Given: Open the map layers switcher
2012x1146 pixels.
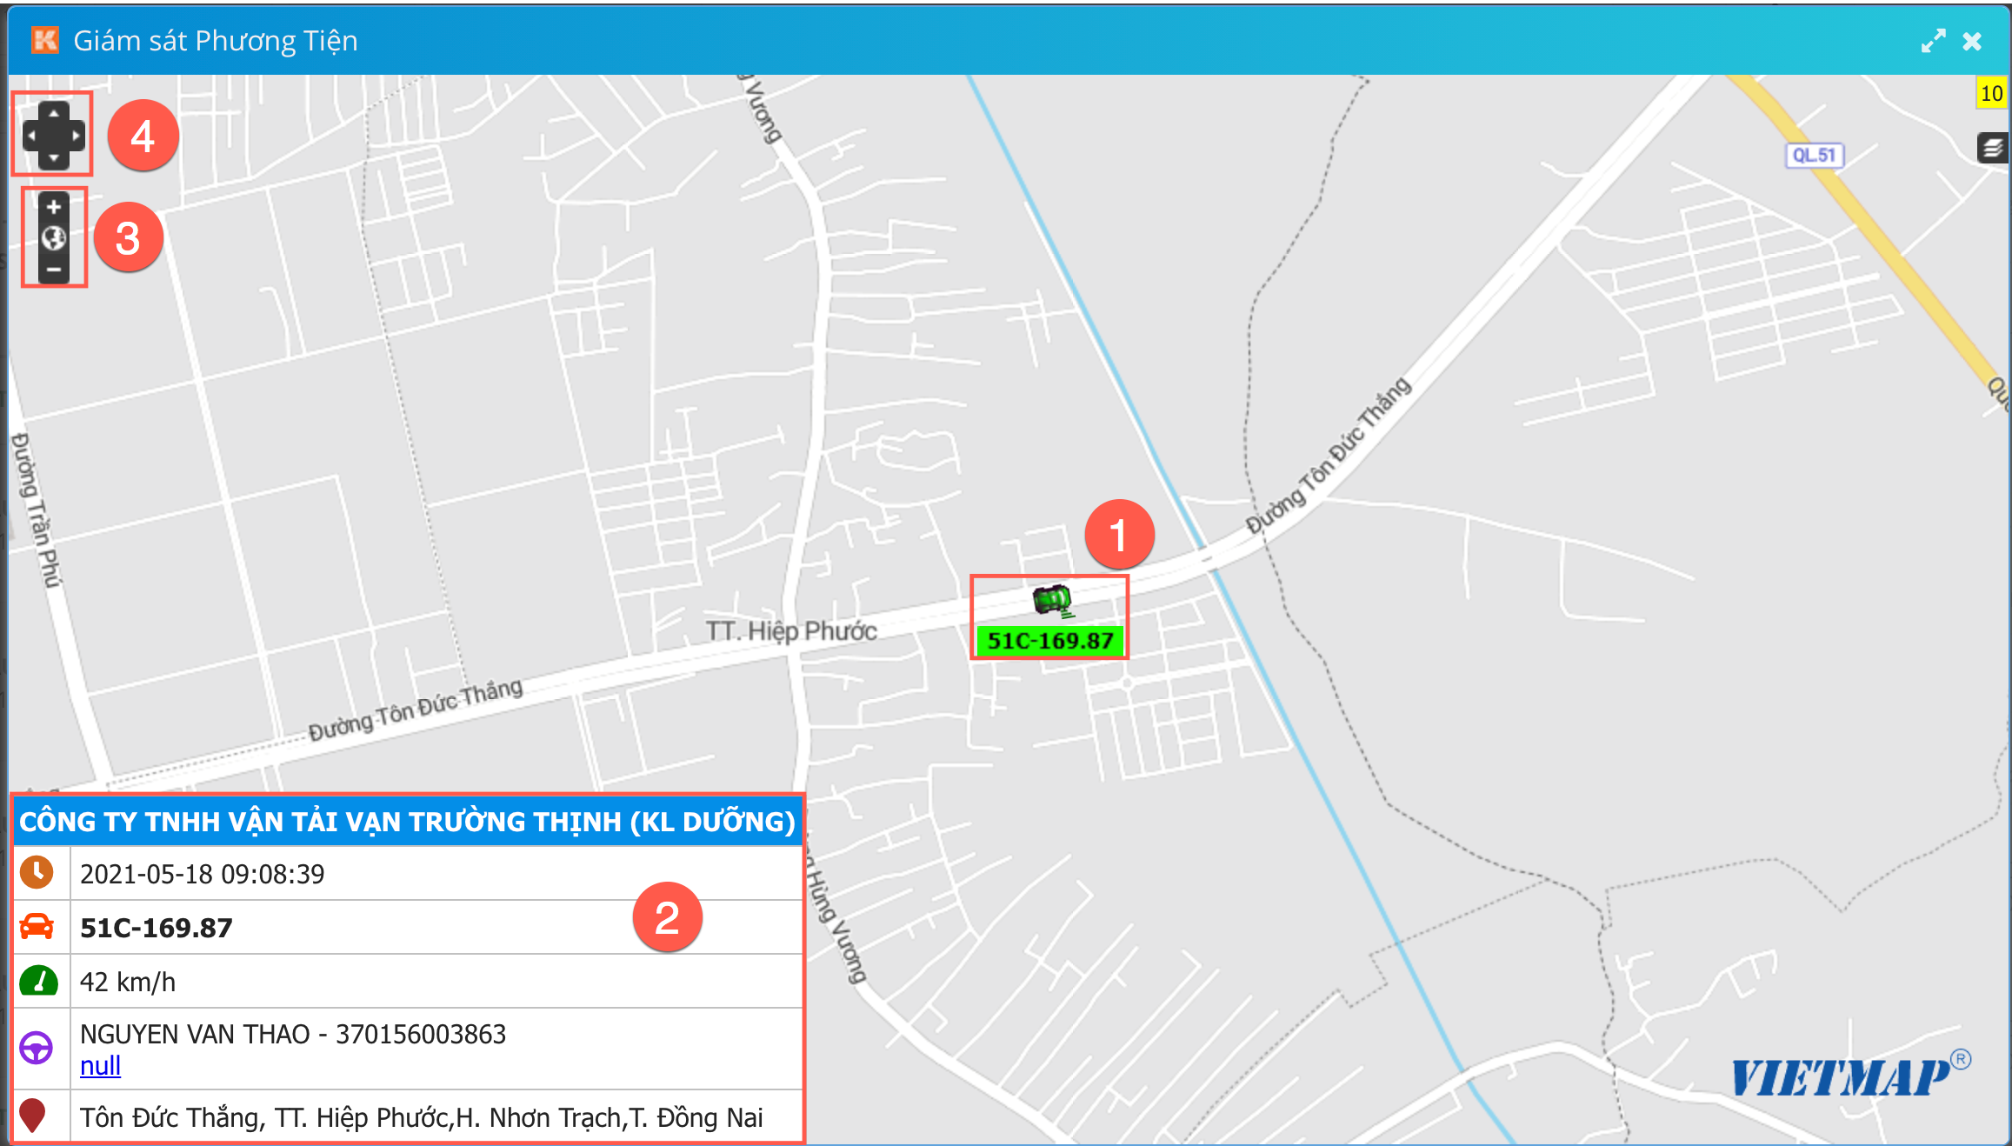Looking at the screenshot, I should [x=1992, y=149].
